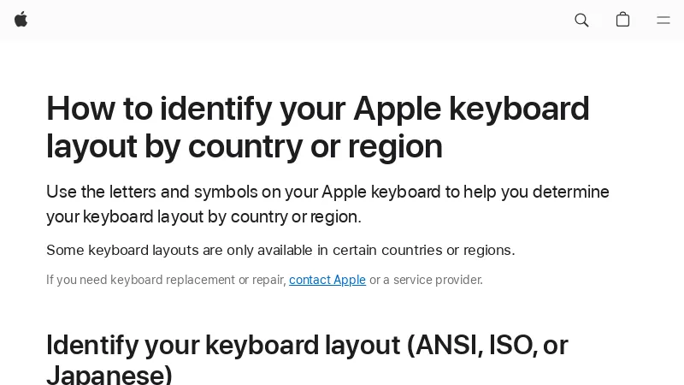Click the word "repair," before the contact link
Viewport: 684px width, 385px height.
(268, 280)
